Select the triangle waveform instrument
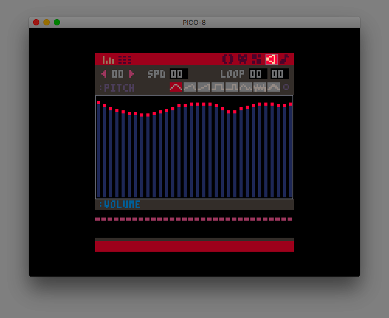 coord(176,87)
